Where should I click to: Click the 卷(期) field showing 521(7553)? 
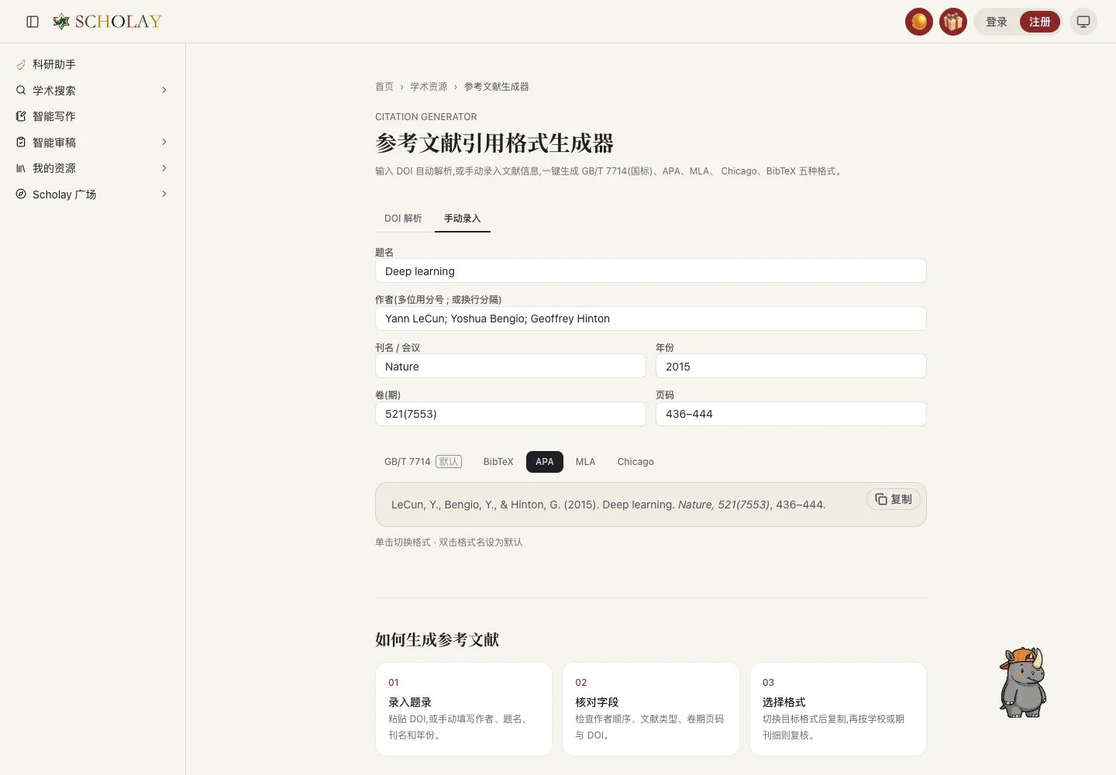[x=511, y=414]
